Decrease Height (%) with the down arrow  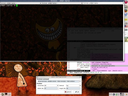tap(80, 89)
